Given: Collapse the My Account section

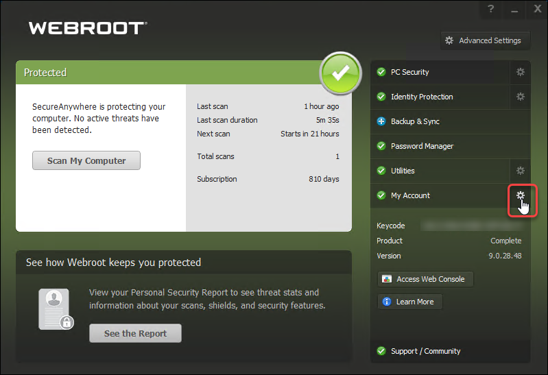Looking at the screenshot, I should click(439, 195).
